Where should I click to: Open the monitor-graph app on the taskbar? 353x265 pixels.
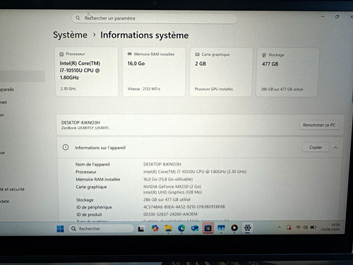tap(221, 228)
